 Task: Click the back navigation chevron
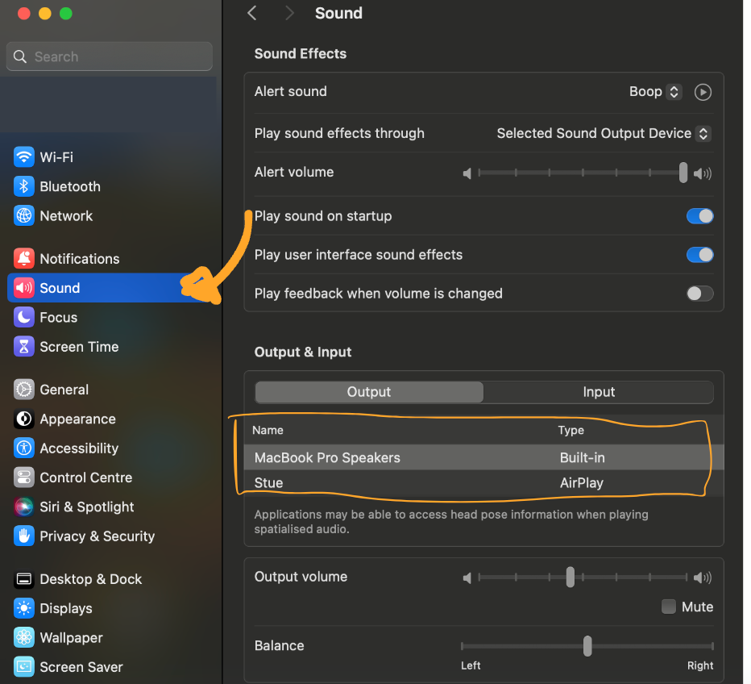252,14
